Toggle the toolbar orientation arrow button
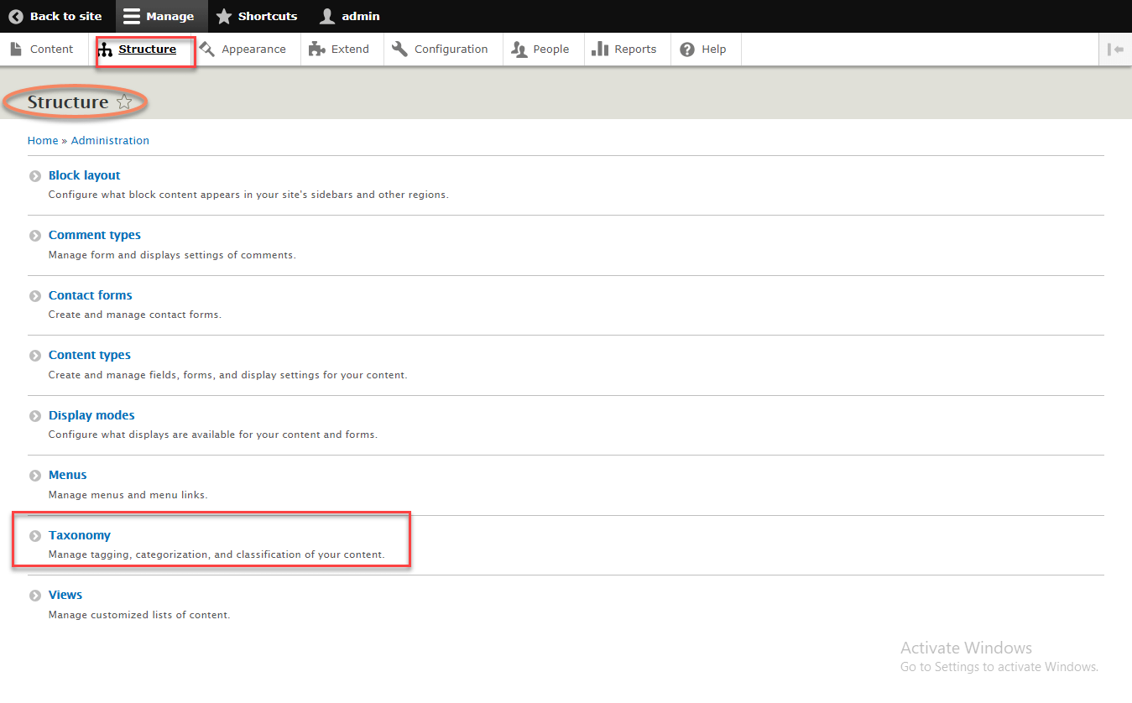1132x703 pixels. (x=1115, y=49)
